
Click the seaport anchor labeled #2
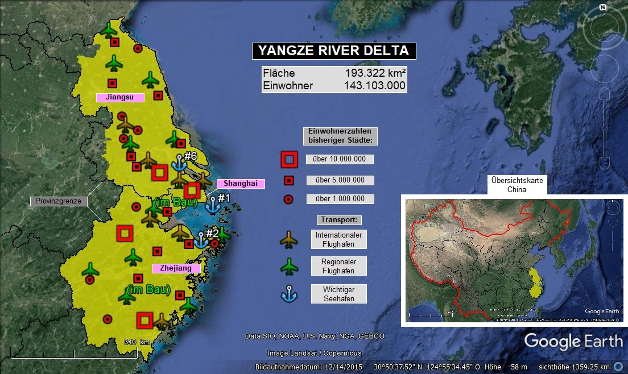click(x=201, y=240)
